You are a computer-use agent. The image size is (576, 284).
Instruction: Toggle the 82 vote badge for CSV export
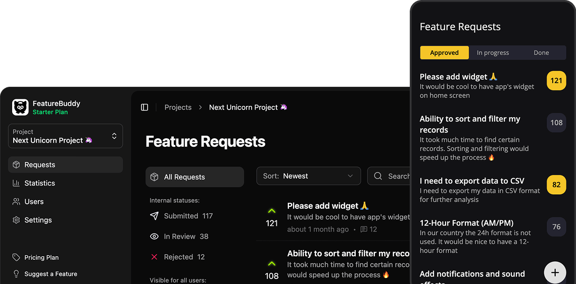tap(556, 185)
